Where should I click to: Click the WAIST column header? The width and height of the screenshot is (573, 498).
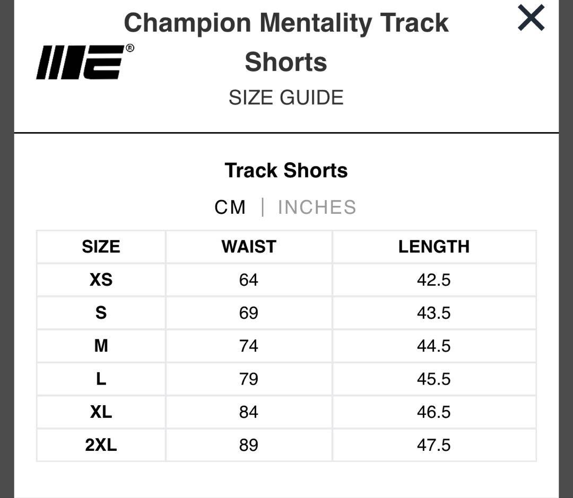click(x=249, y=247)
